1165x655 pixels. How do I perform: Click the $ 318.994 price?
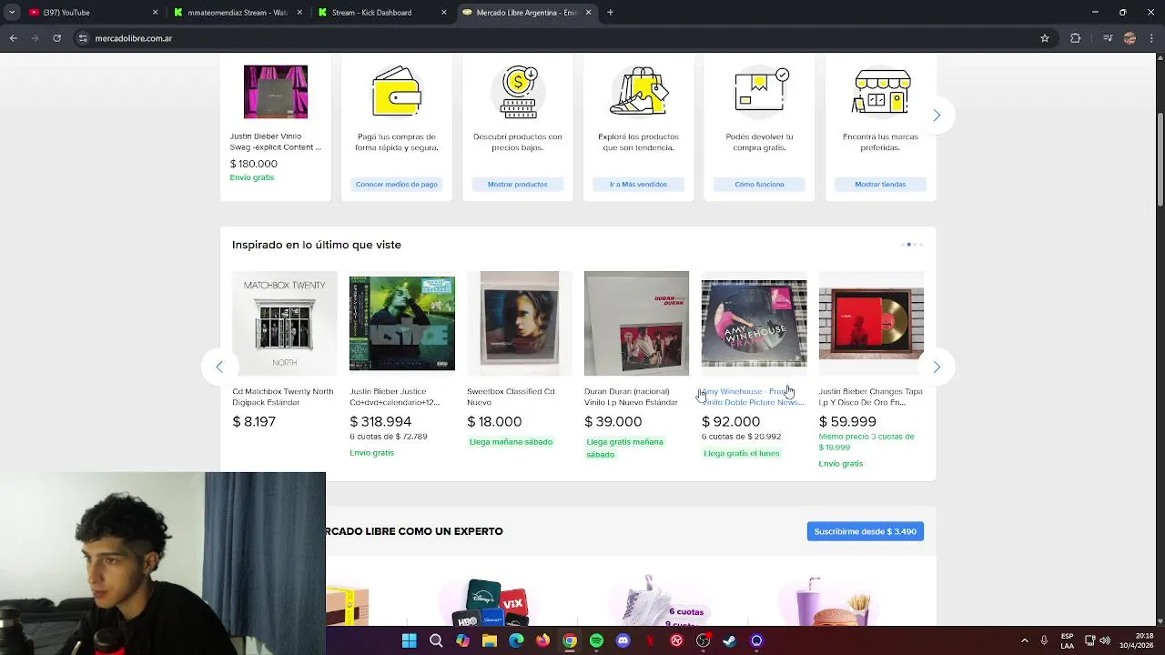click(x=380, y=422)
